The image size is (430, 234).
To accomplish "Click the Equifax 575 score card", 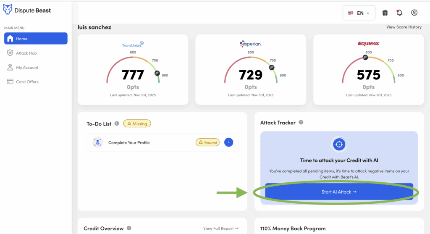I will coord(368,69).
